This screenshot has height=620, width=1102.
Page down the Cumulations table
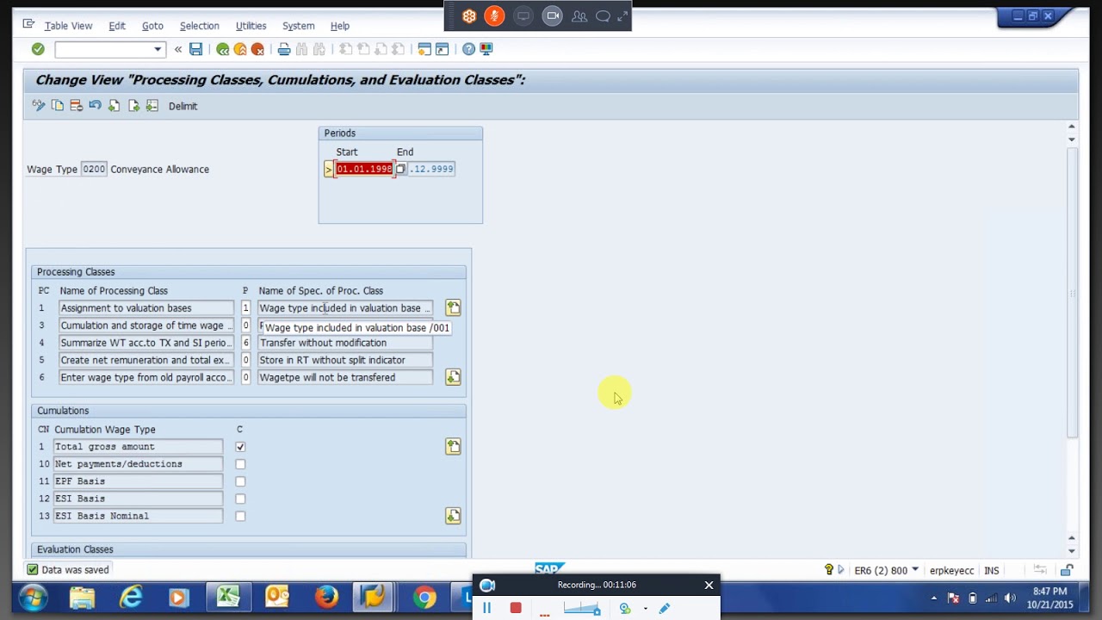453,515
